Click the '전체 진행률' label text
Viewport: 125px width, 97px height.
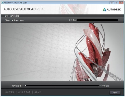tap(17, 86)
